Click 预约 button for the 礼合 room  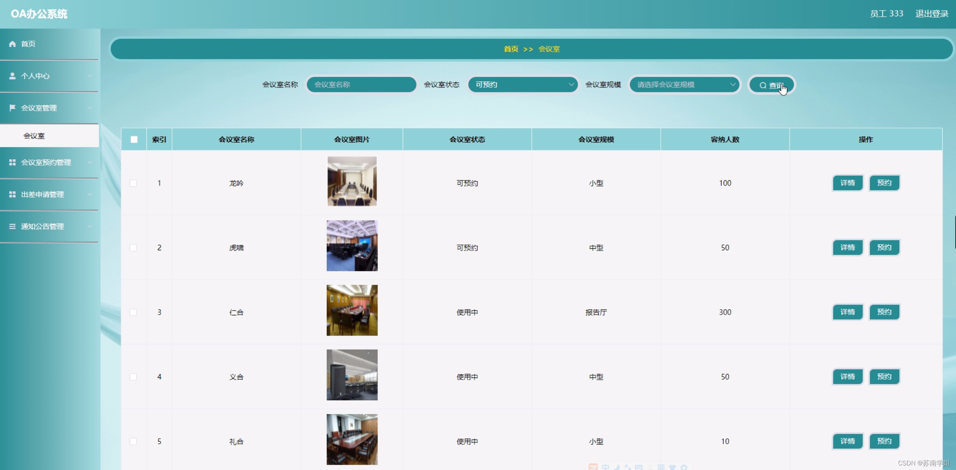click(884, 441)
